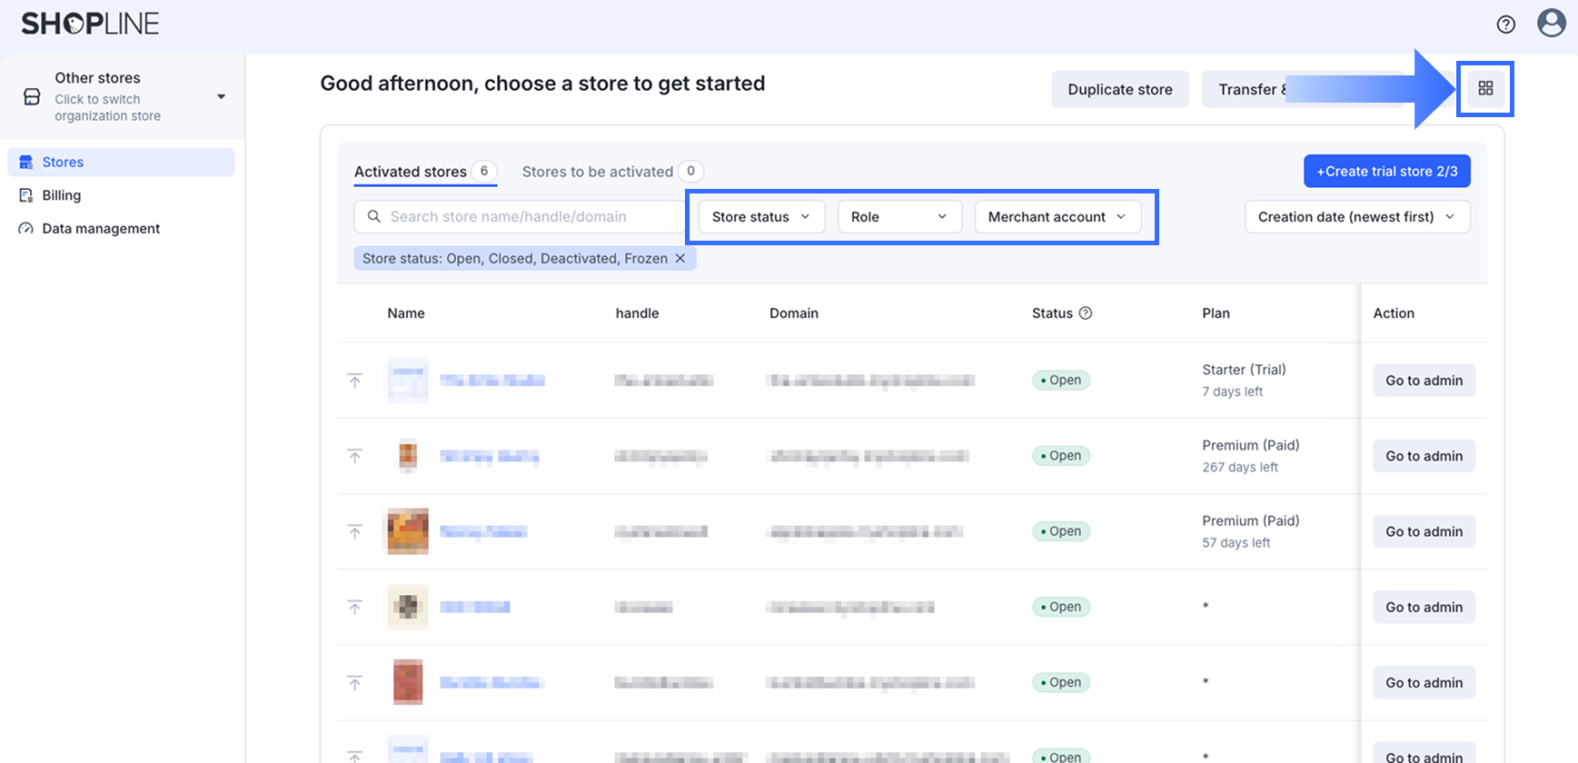Image resolution: width=1578 pixels, height=763 pixels.
Task: Click the SHOPLINE logo
Action: coord(90,24)
